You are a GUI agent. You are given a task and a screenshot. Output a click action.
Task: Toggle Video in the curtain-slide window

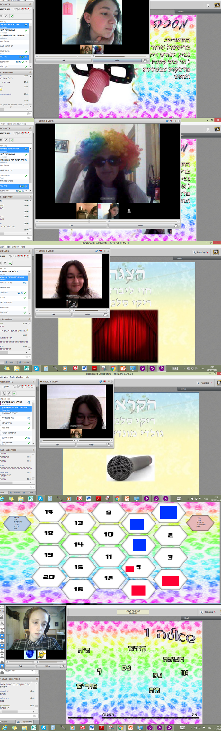[87, 314]
